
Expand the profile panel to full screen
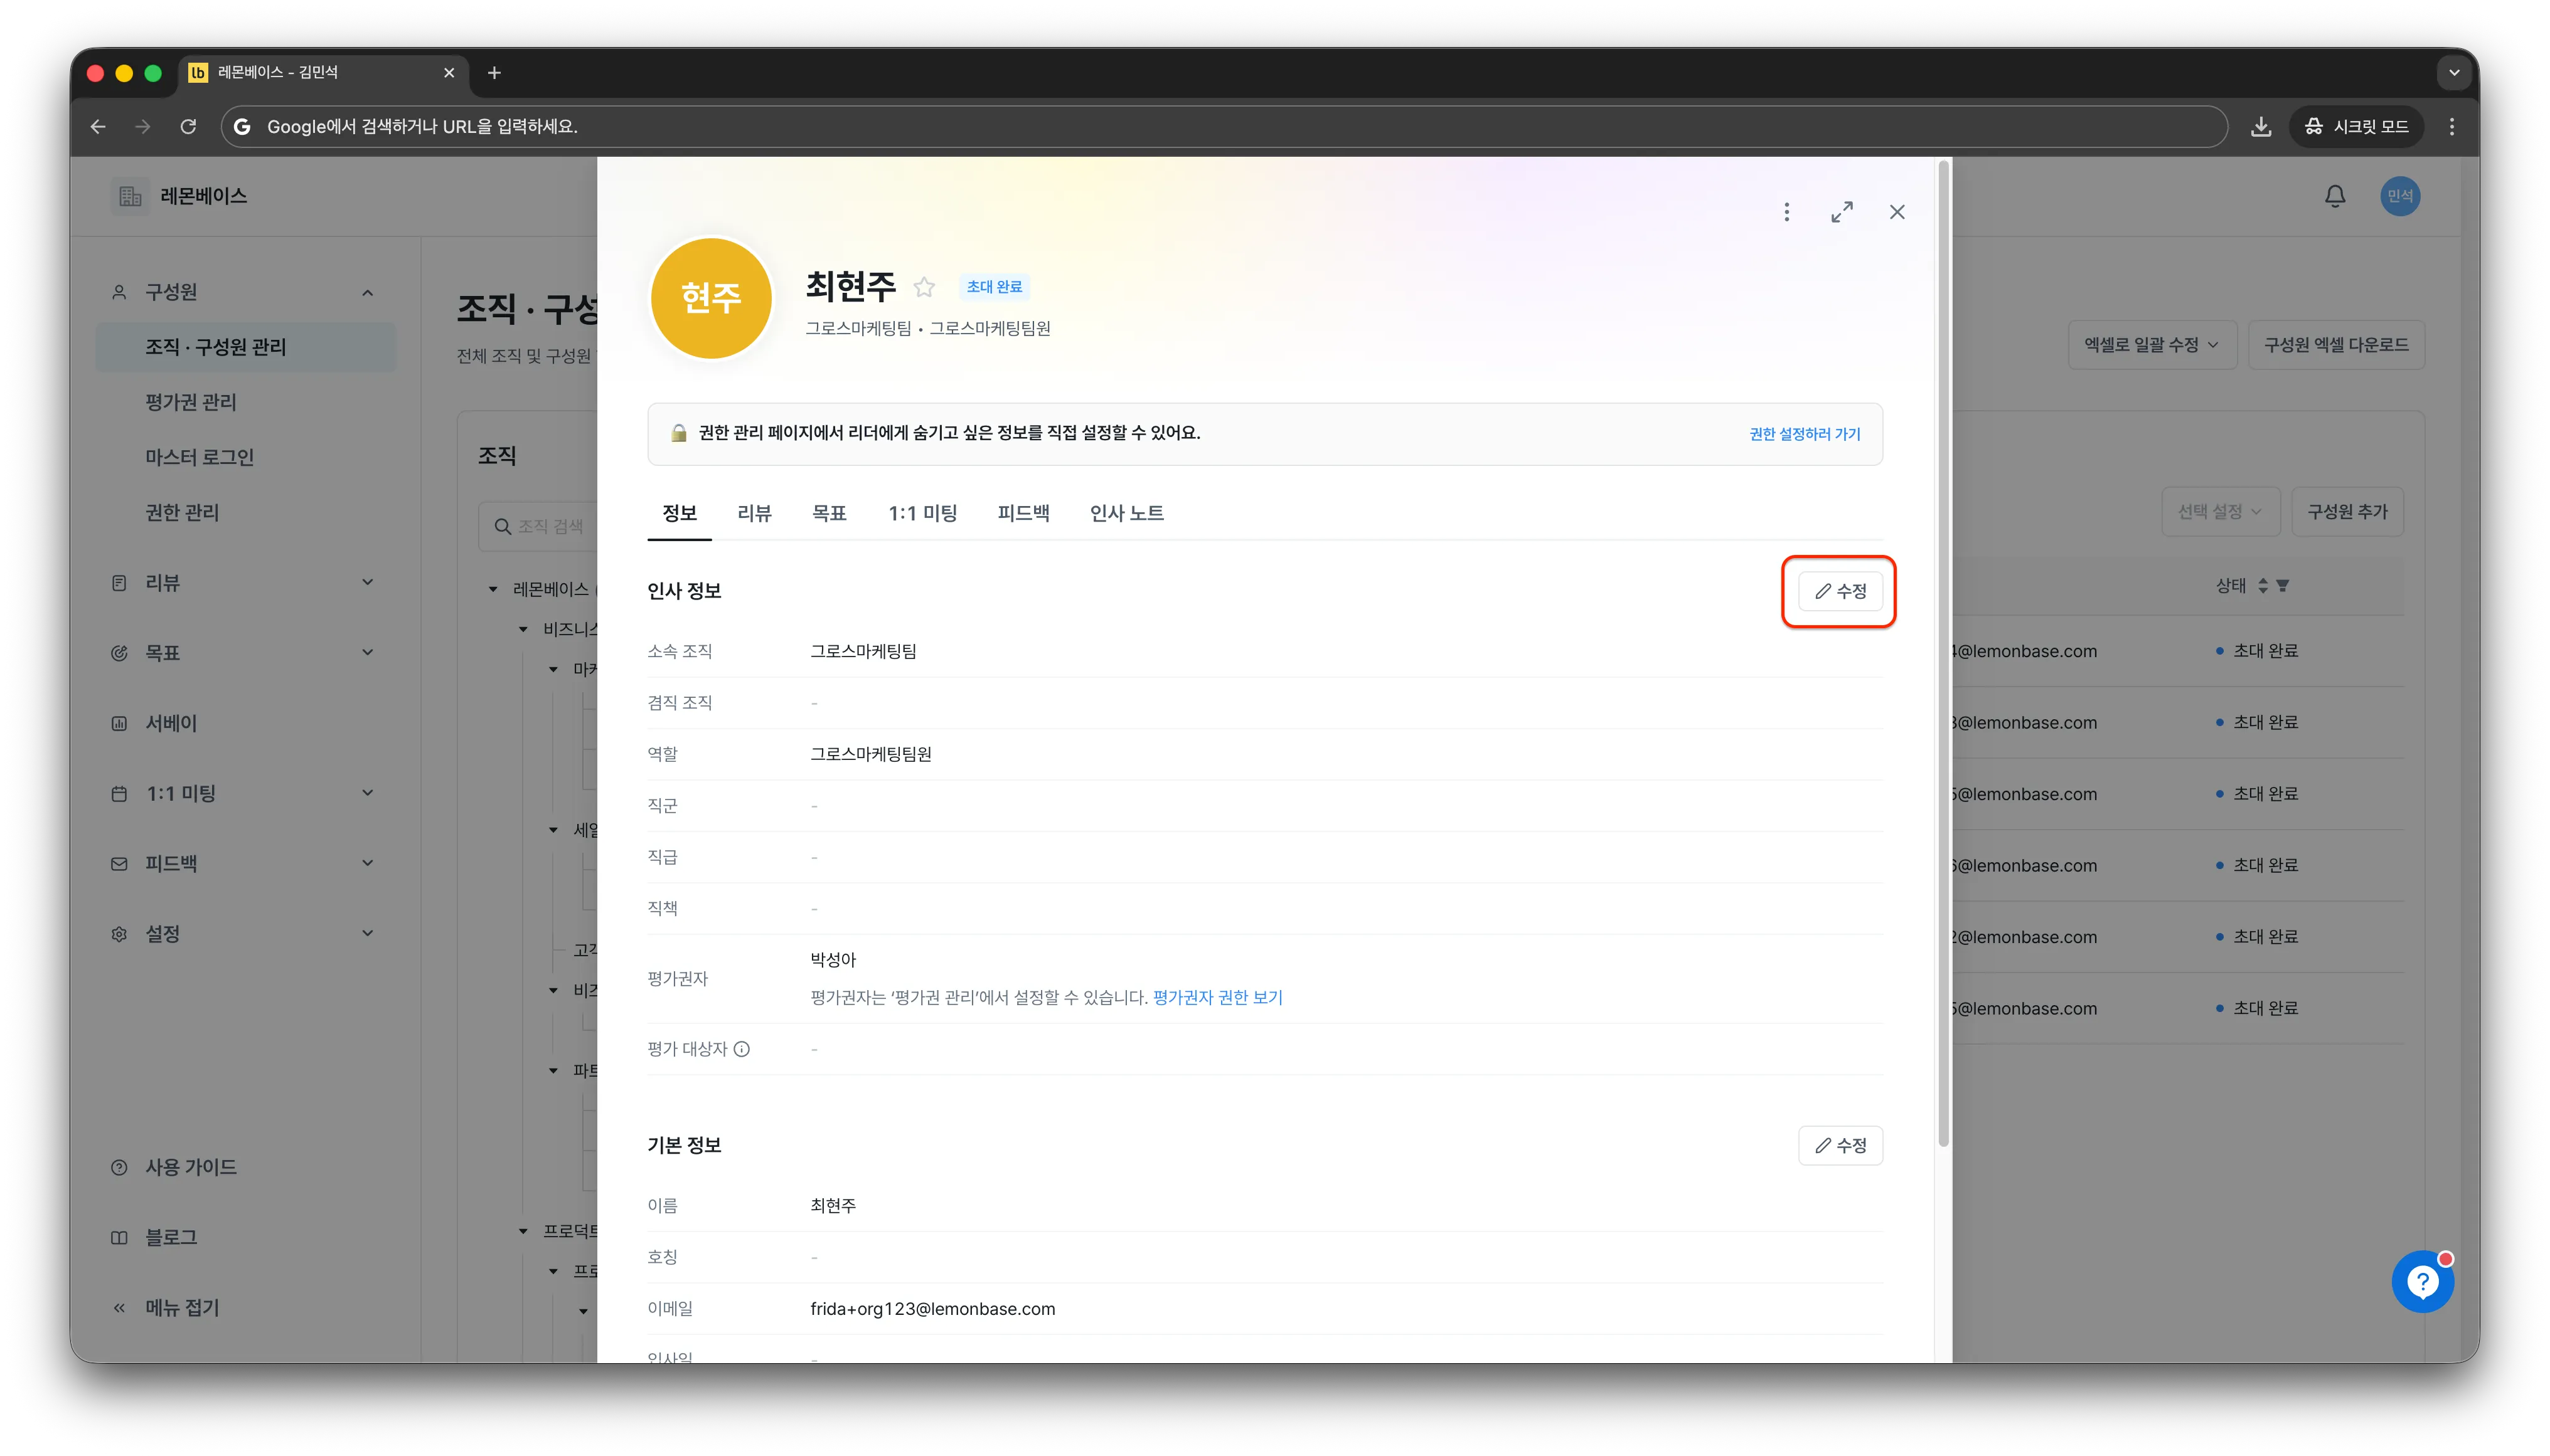pos(1841,212)
